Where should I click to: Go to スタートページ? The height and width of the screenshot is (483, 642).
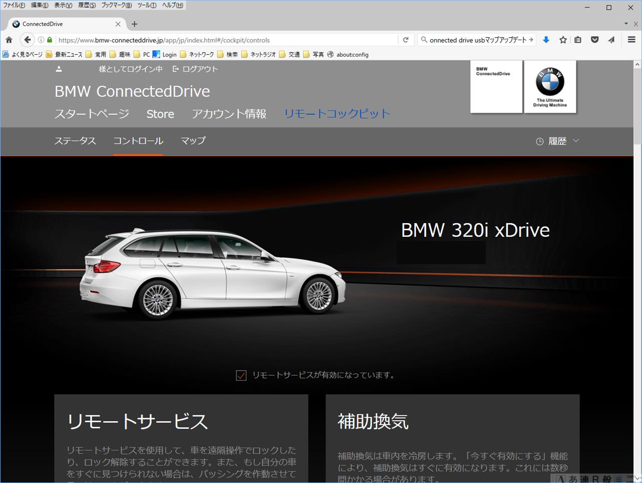(x=92, y=114)
